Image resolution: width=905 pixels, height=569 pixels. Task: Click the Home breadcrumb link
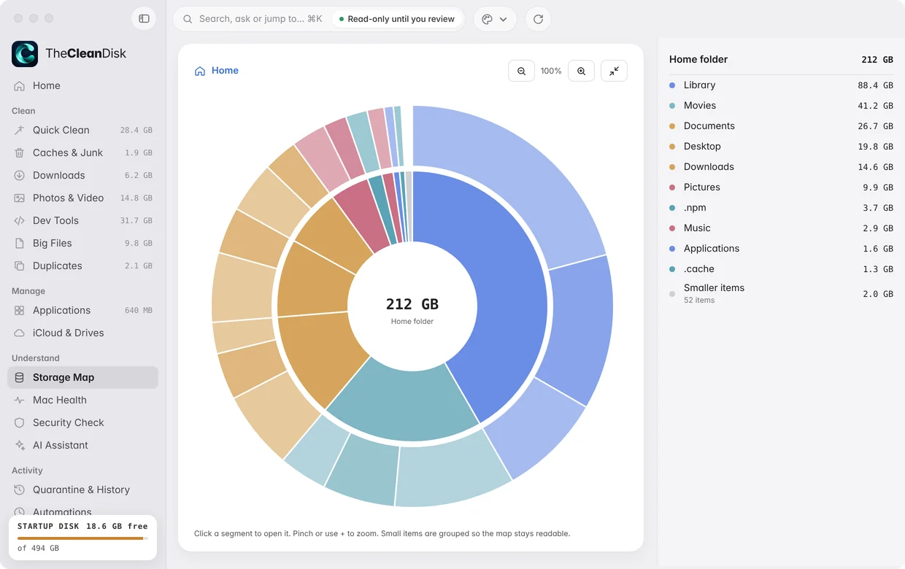225,71
